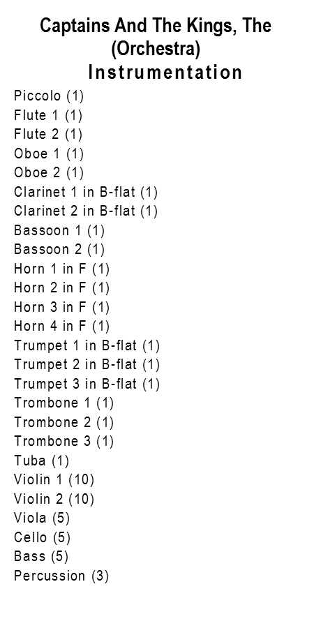Select the Tuba (1) entry
The image size is (314, 628).
[42, 461]
